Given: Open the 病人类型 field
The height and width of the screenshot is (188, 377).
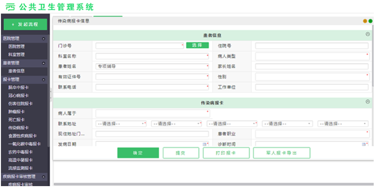Looking at the screenshot, I should [x=311, y=56].
